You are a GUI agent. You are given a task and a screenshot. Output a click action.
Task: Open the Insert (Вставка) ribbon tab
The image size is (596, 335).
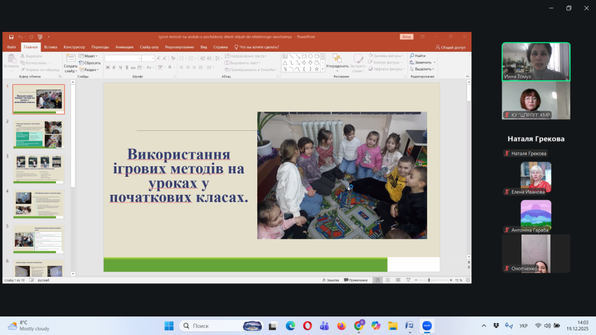tap(51, 47)
